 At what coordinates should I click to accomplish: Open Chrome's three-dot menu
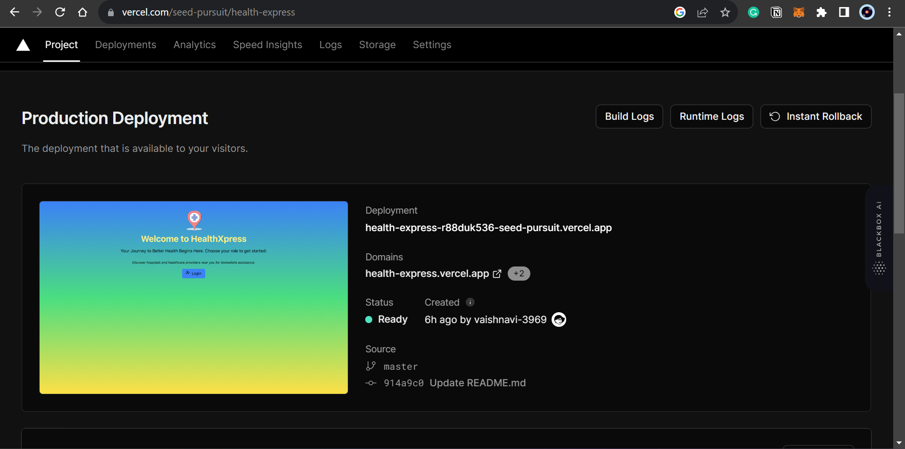point(889,12)
